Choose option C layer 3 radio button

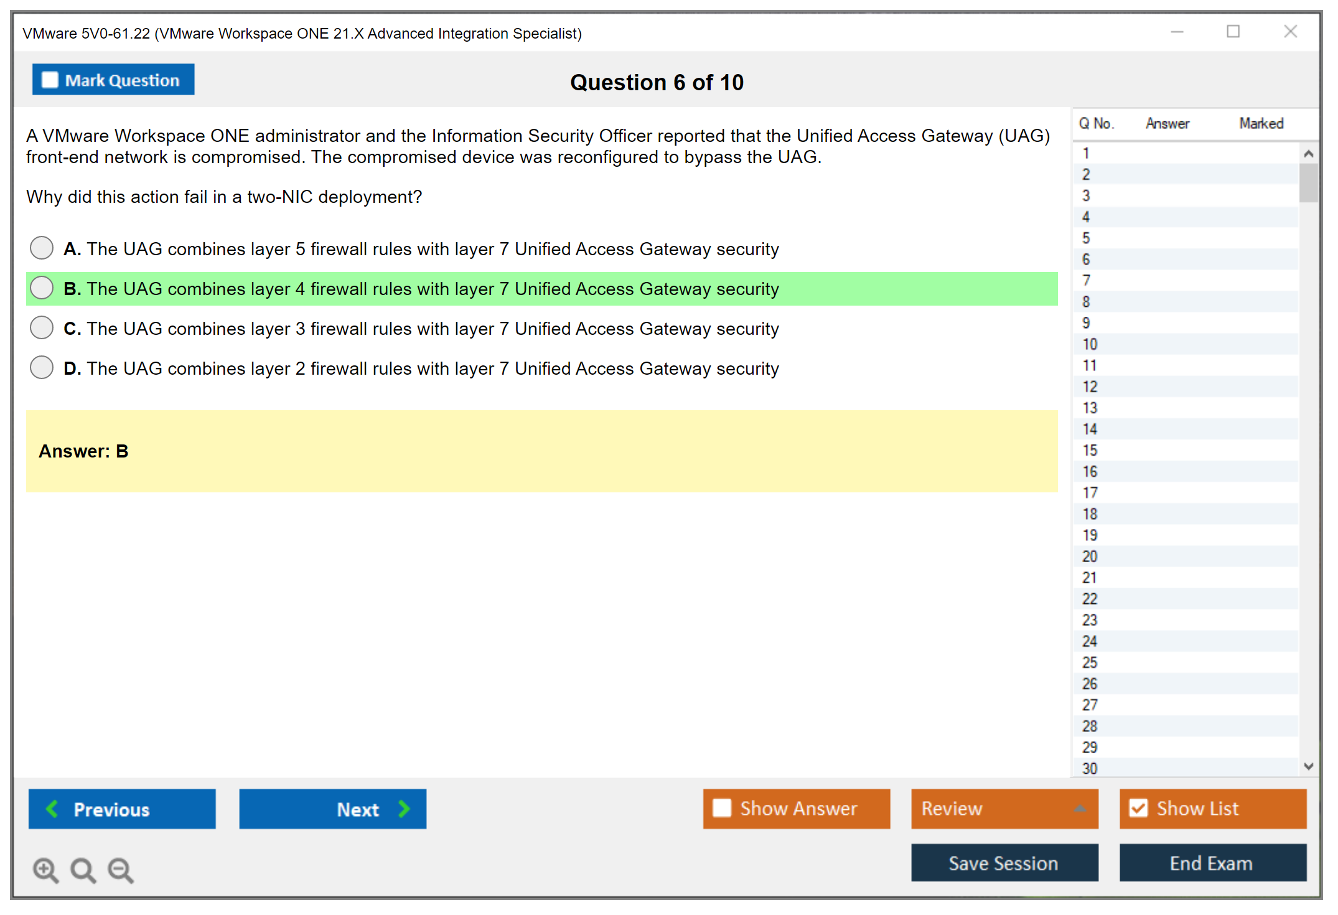42,327
